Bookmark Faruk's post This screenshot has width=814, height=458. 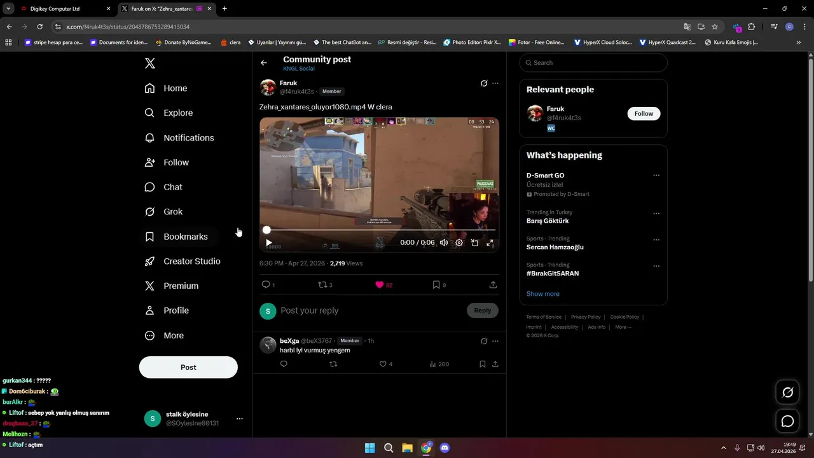coord(436,285)
